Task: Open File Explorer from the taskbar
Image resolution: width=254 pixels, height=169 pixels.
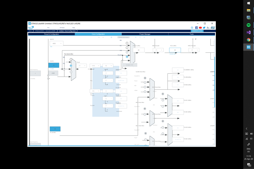Action: click(x=248, y=10)
